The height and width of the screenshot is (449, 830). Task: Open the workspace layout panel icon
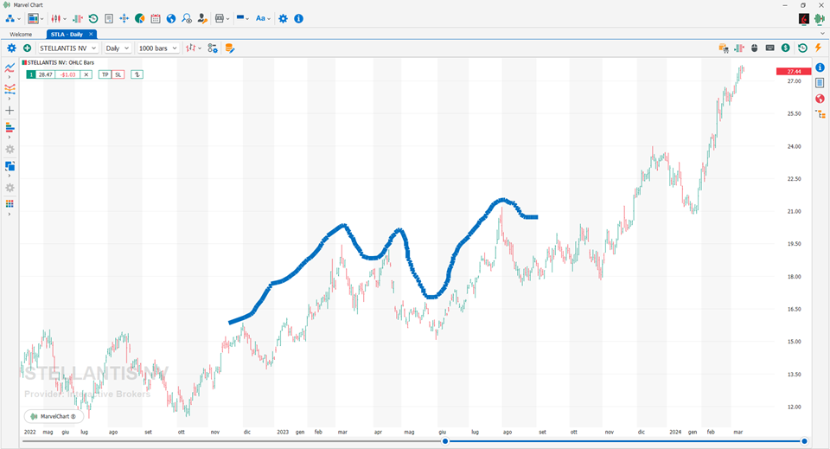34,18
